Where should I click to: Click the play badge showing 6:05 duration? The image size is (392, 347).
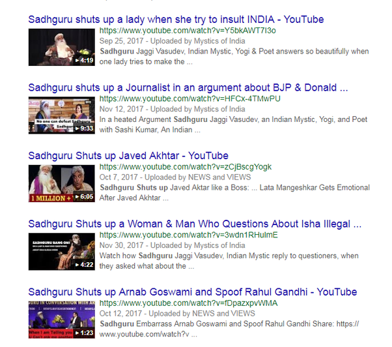coord(85,196)
